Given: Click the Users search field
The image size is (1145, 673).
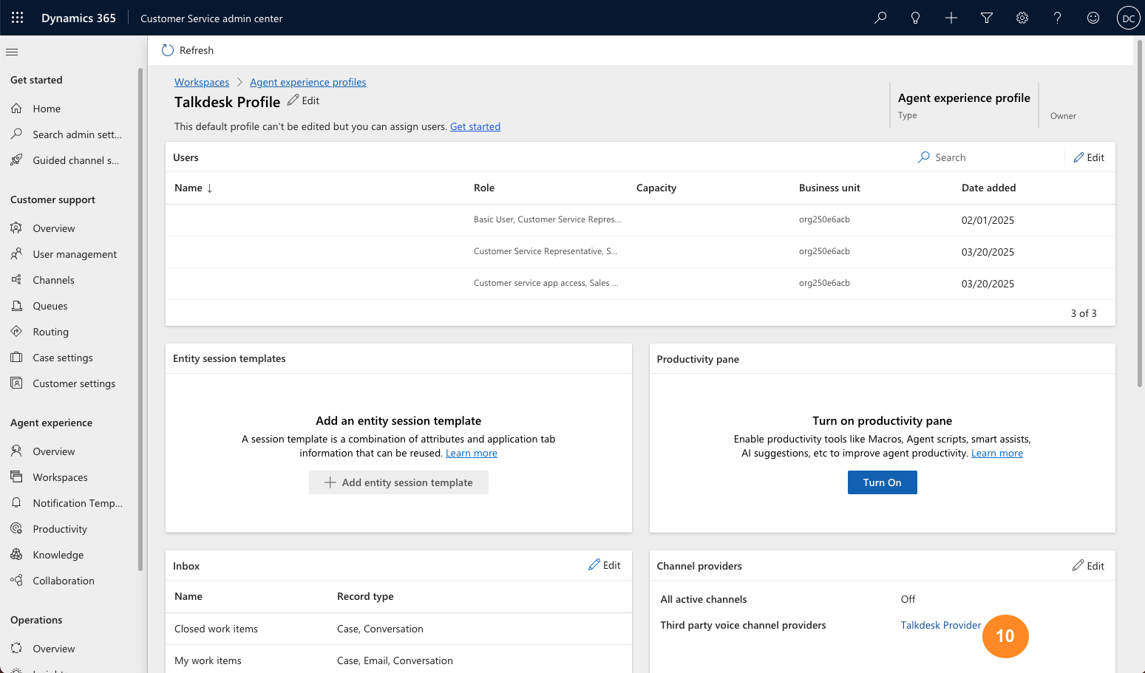Looking at the screenshot, I should point(988,157).
